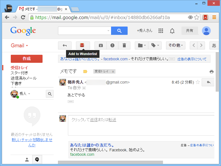Click the 返信 reply link
The height and width of the screenshot is (166, 221).
[94, 120]
